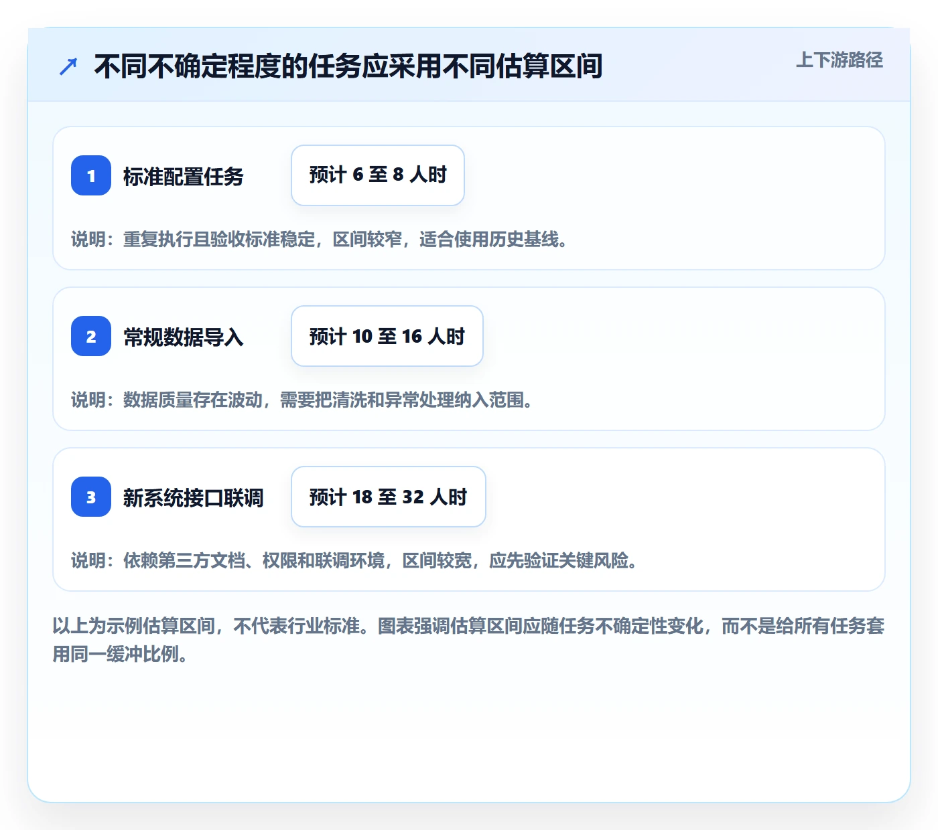The width and height of the screenshot is (938, 830).
Task: Click the 预计 18 至 32 人时 estimate chip
Action: [x=389, y=497]
